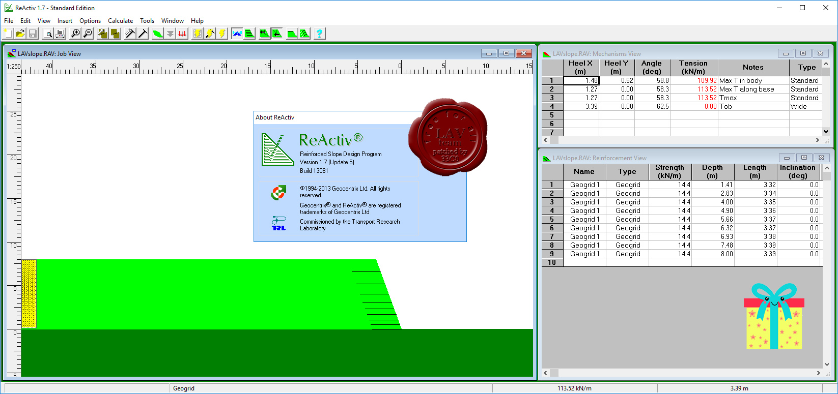Open Print Preview magnifier-on-page icon
This screenshot has height=394, width=838.
(48, 34)
